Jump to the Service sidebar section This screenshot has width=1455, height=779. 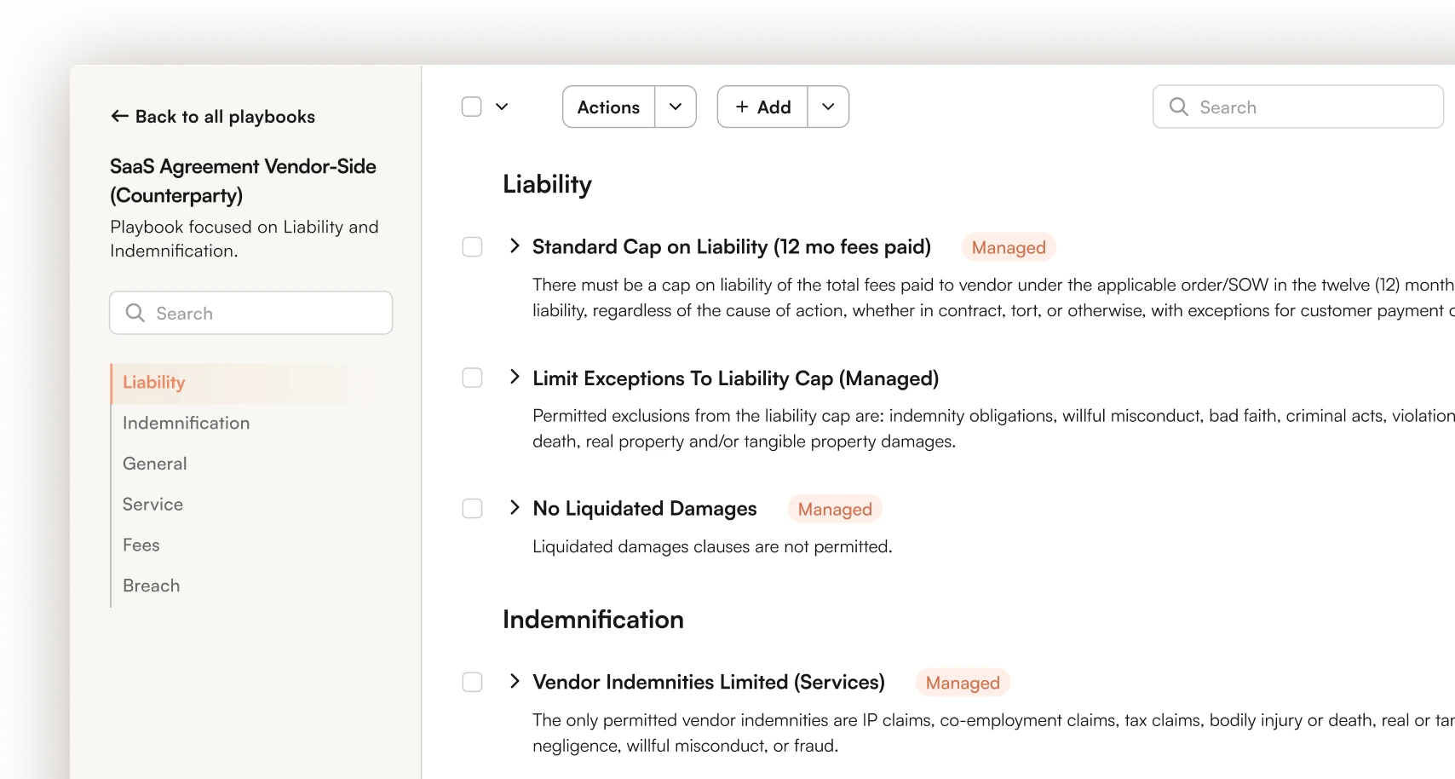(x=152, y=505)
